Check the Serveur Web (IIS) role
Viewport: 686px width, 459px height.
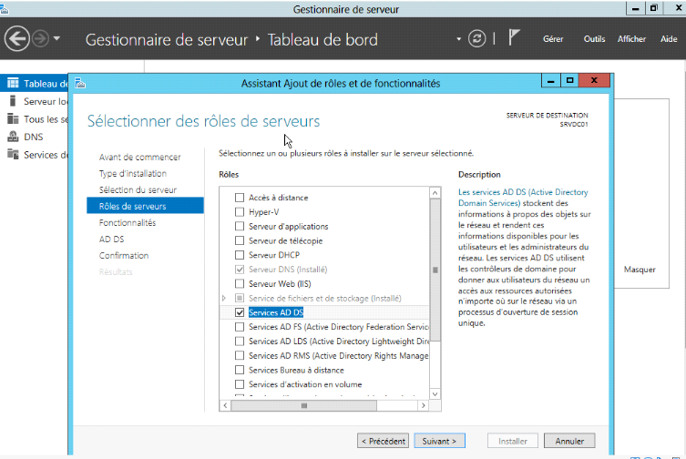click(x=240, y=284)
